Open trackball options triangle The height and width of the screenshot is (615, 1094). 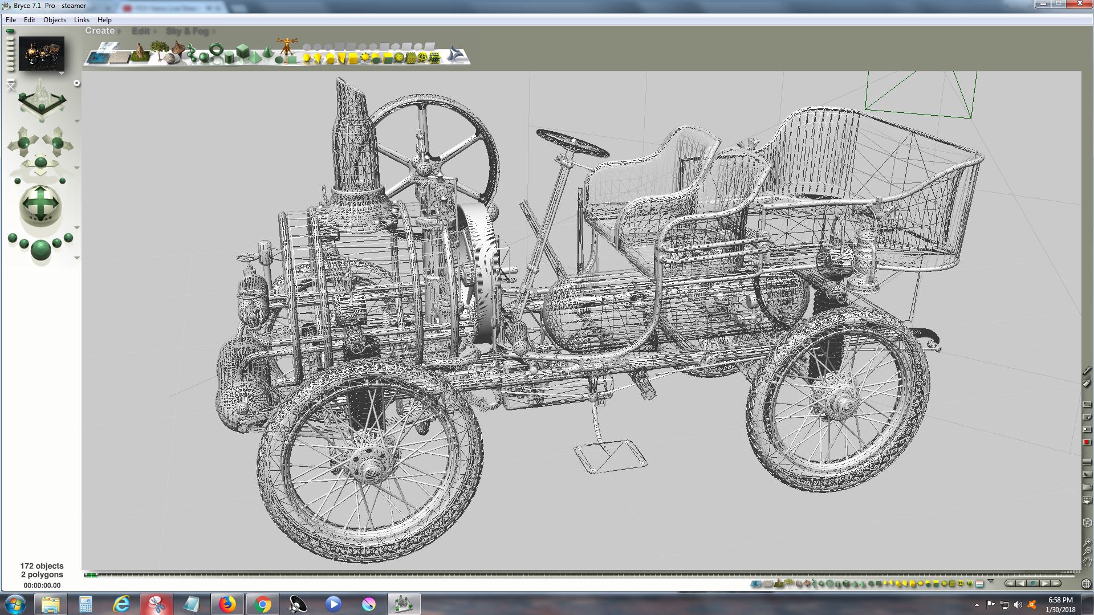(x=76, y=227)
